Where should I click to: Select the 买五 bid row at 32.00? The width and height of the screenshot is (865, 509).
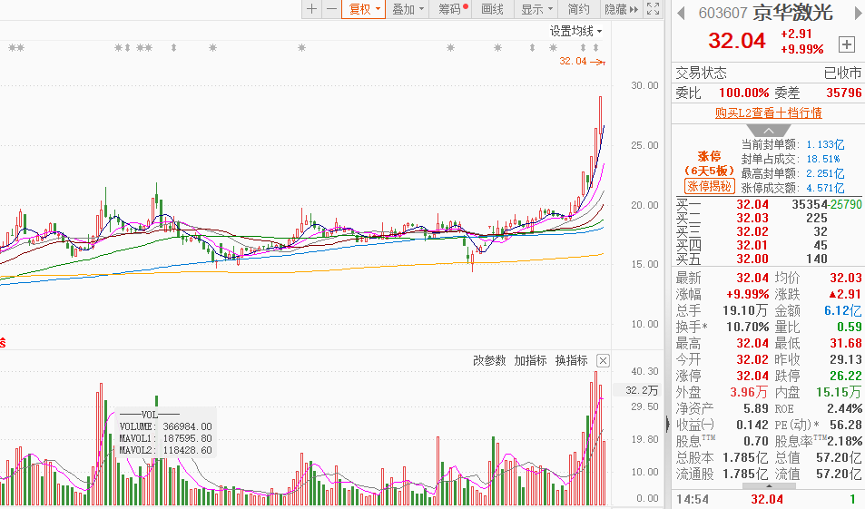click(x=769, y=259)
